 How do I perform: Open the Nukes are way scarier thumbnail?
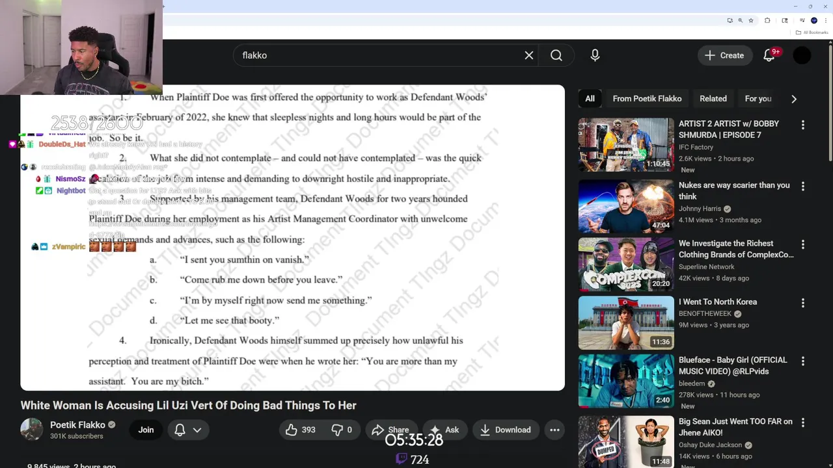click(626, 206)
